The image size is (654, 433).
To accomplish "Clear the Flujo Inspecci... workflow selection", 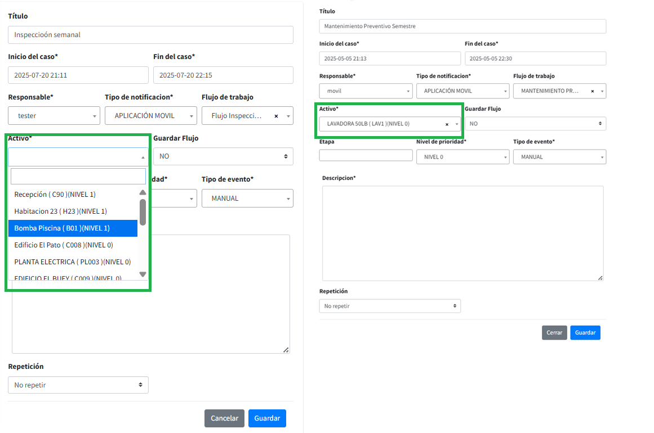I will (x=276, y=116).
